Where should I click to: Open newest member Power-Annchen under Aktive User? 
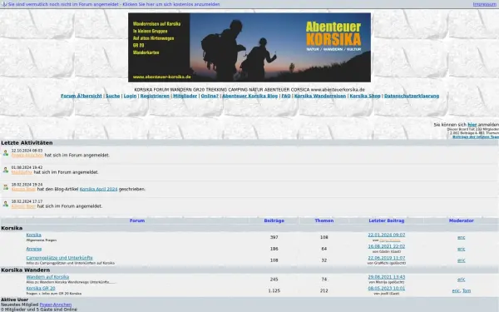pos(56,305)
